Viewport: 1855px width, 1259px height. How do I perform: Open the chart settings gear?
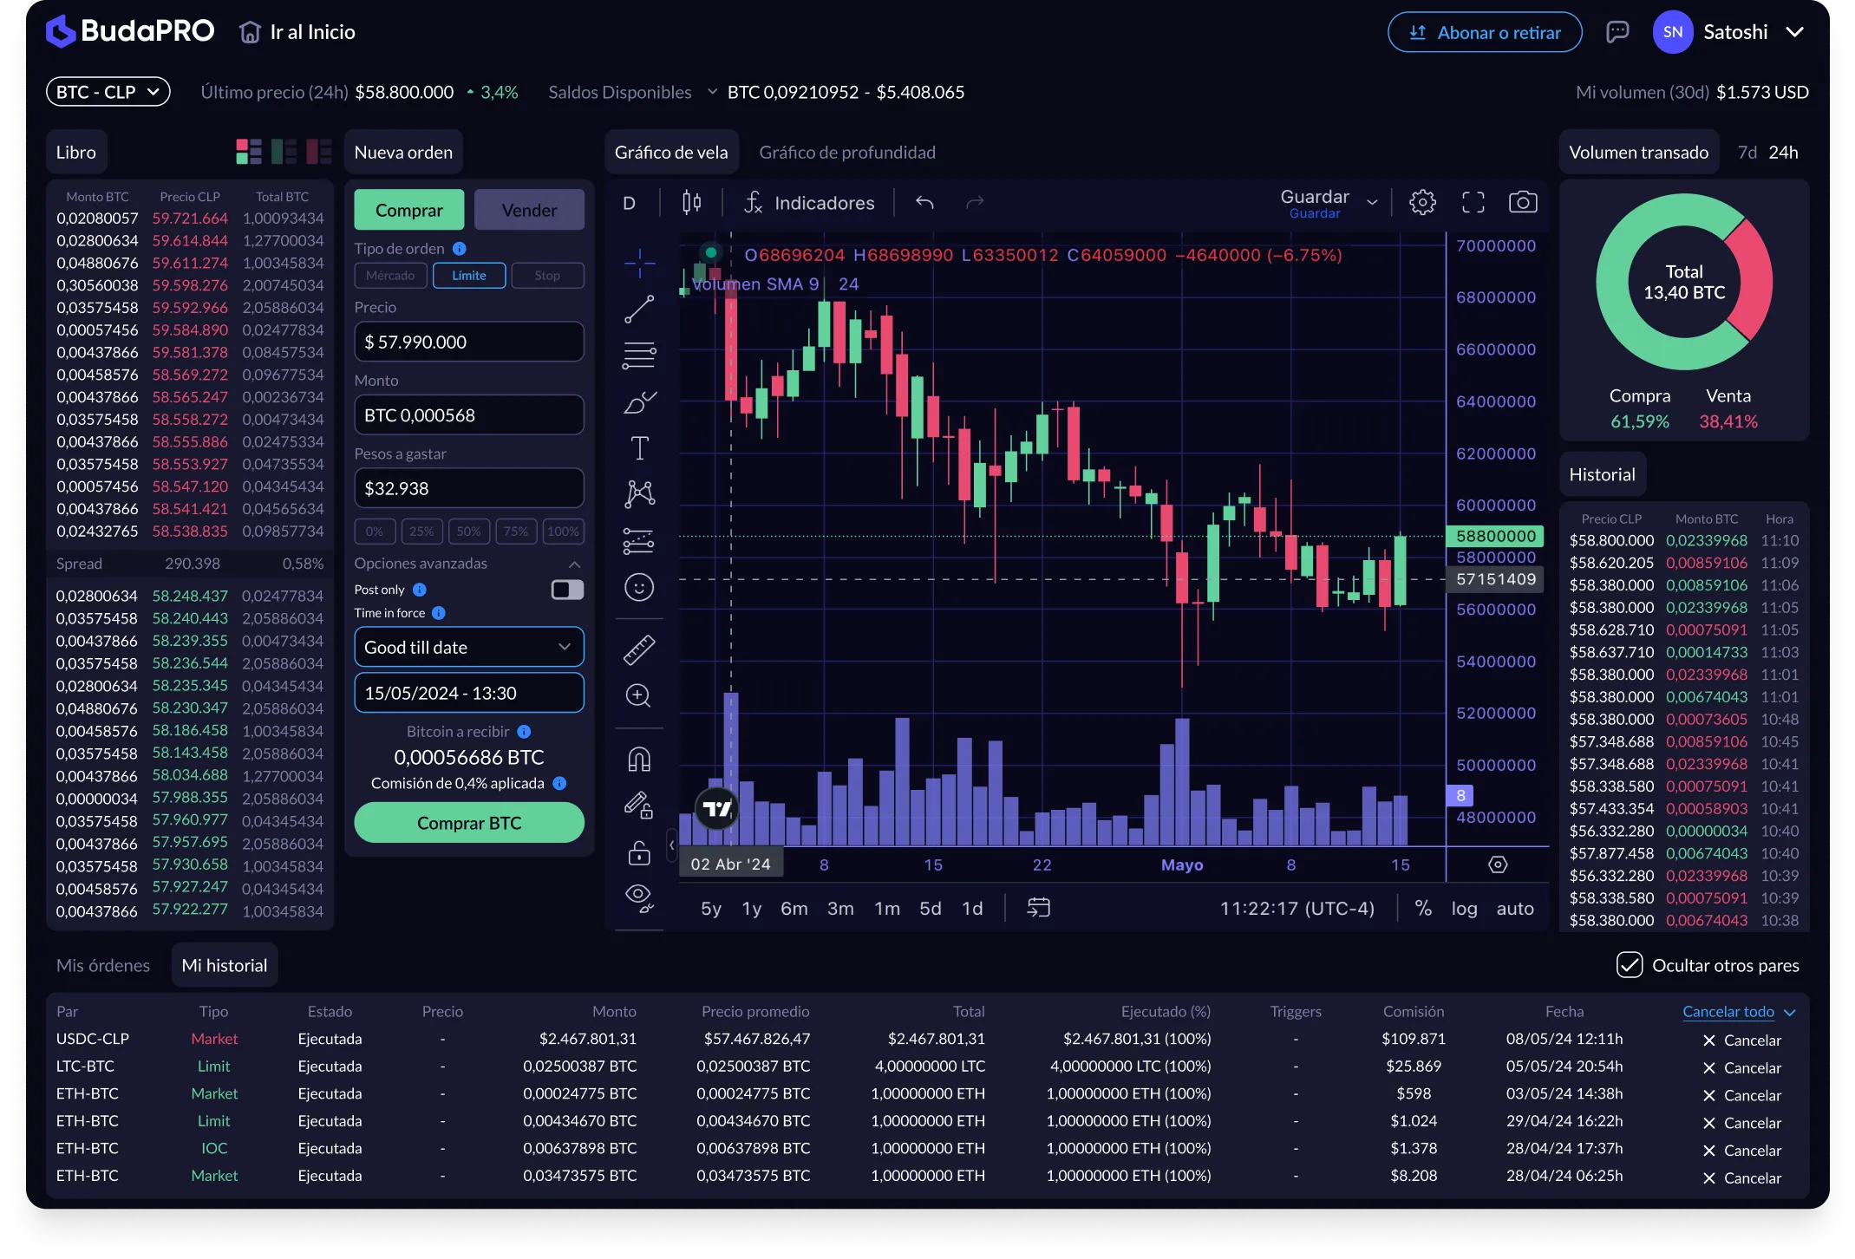[x=1421, y=202]
